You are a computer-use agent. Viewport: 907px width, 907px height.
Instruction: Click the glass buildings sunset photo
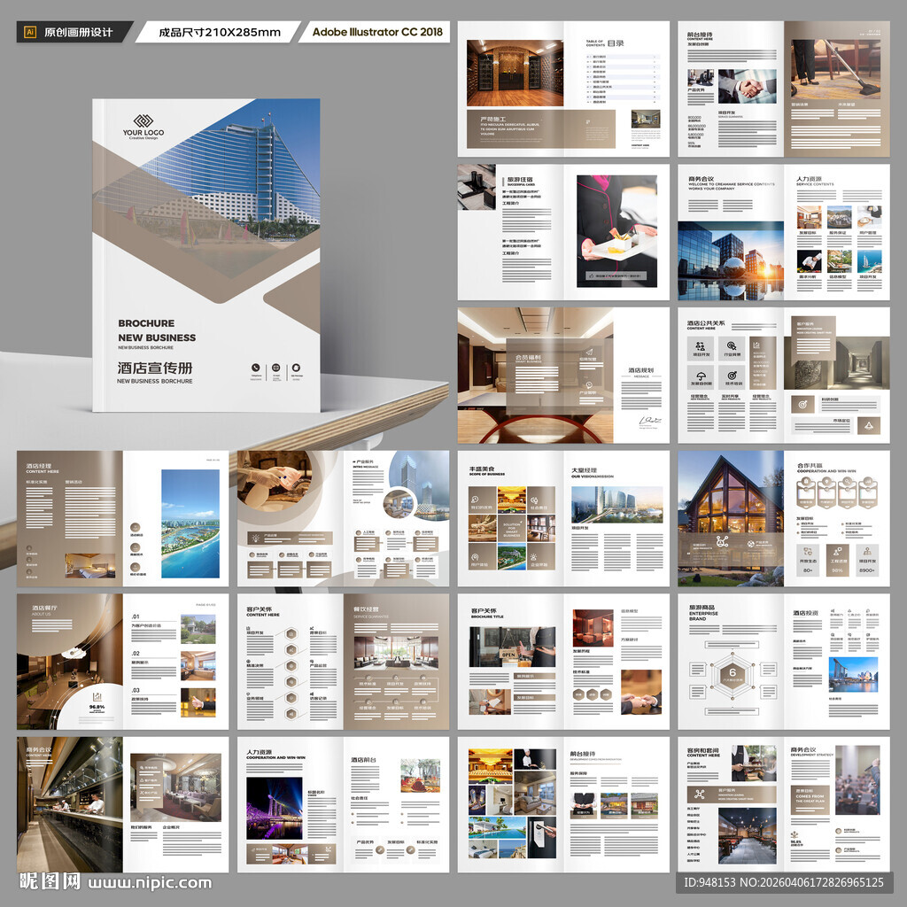point(731,260)
